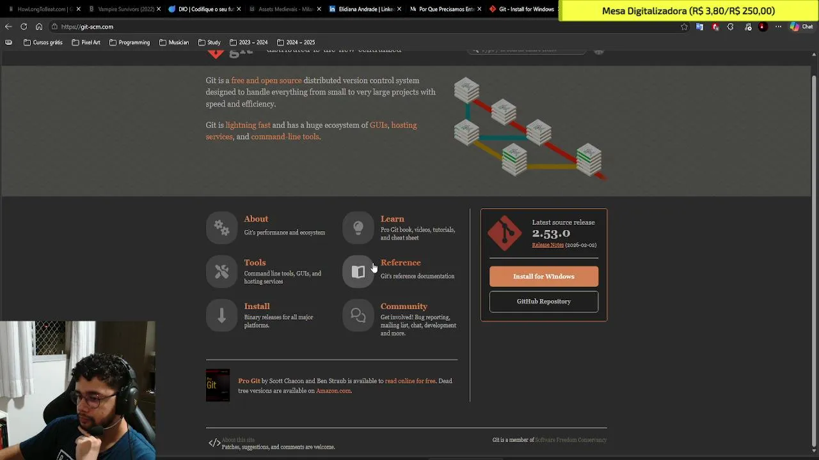The image size is (819, 460).
Task: Open the Reference book icon
Action: 358,272
